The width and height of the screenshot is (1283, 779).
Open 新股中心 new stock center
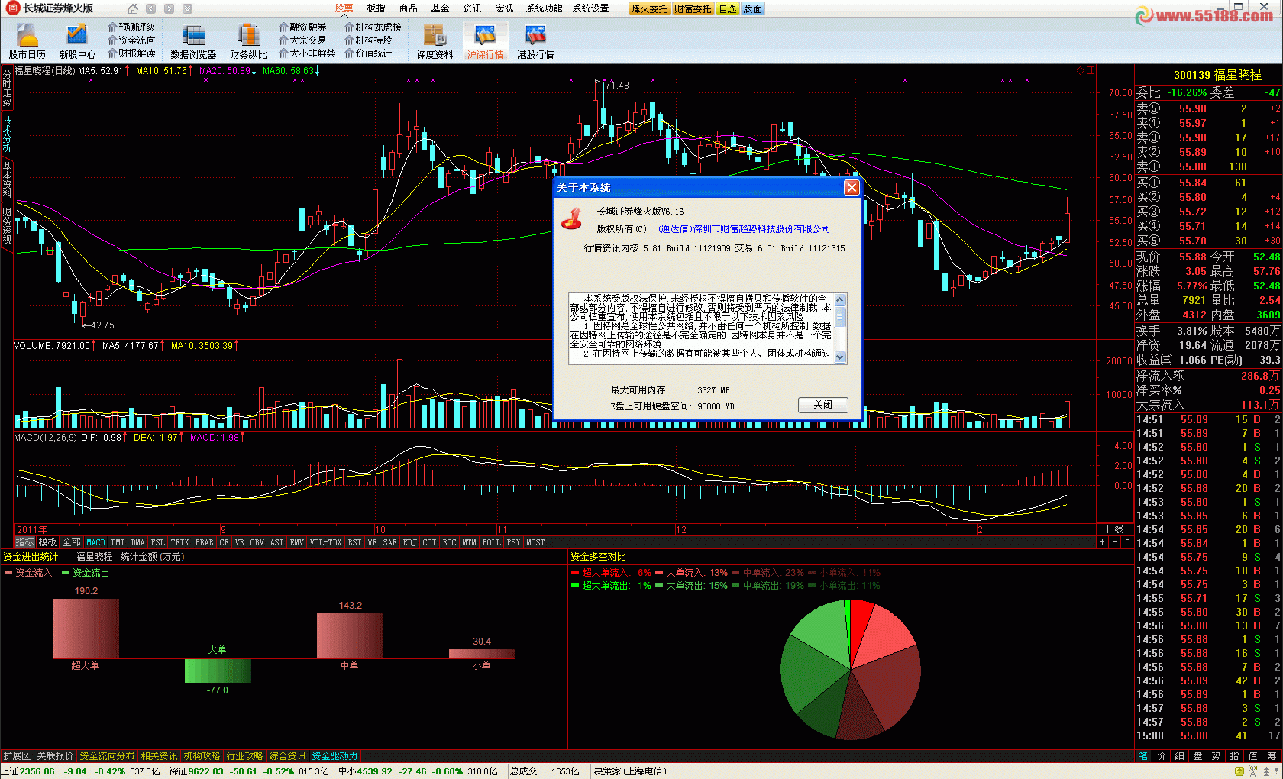point(77,41)
